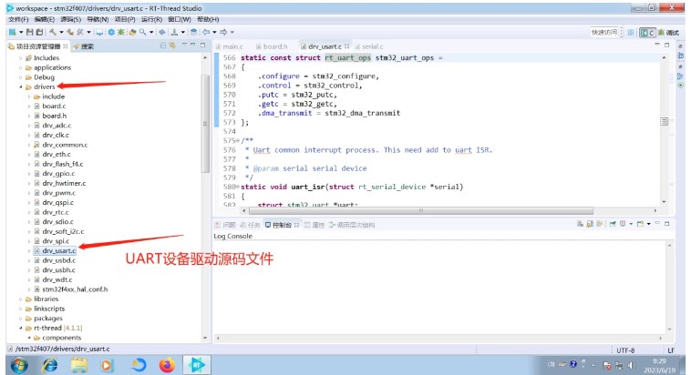Click the Open Perspective icon near quick access
Viewport: 691px width, 375px height.
pyautogui.click(x=631, y=33)
